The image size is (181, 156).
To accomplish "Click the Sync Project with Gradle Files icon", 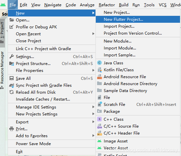I will coord(12,85).
